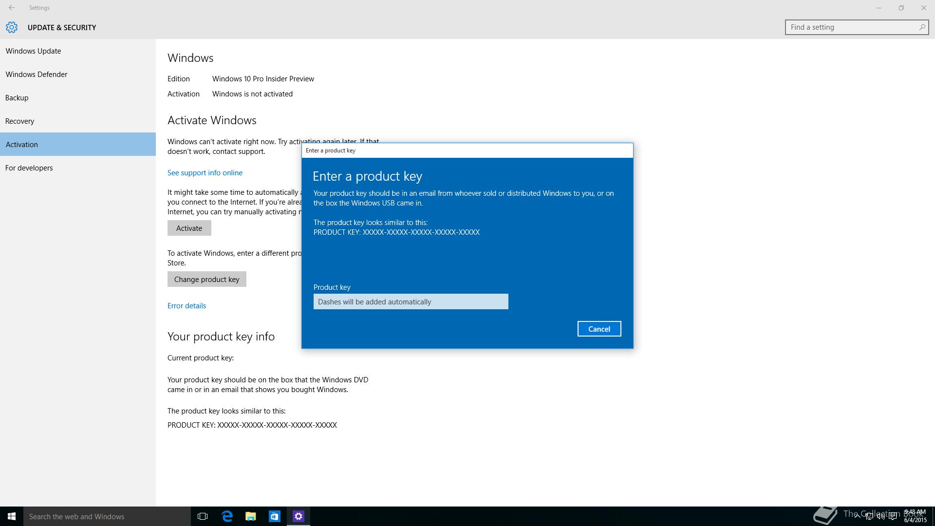This screenshot has height=526, width=935.
Task: Launch Microsoft Edge from the taskbar
Action: 227,516
